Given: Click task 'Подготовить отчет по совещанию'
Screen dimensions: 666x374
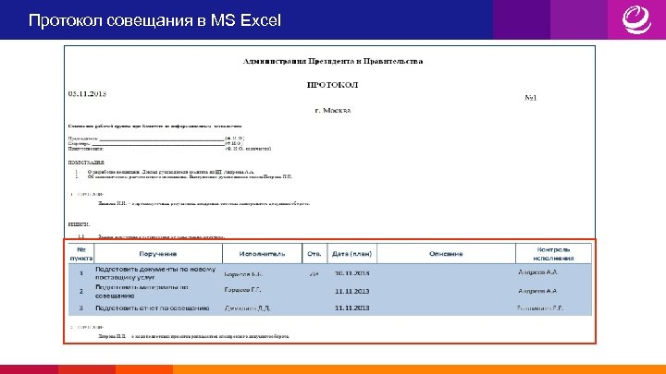Looking at the screenshot, I should click(x=152, y=308).
